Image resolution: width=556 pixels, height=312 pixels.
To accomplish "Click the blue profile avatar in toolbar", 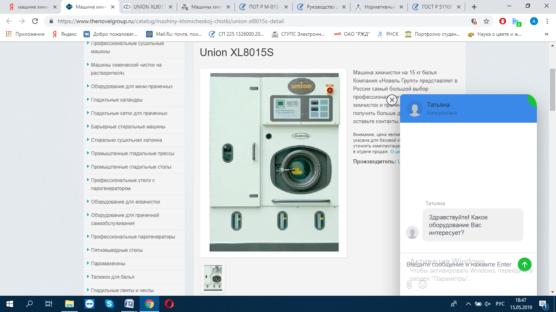I will pyautogui.click(x=534, y=22).
